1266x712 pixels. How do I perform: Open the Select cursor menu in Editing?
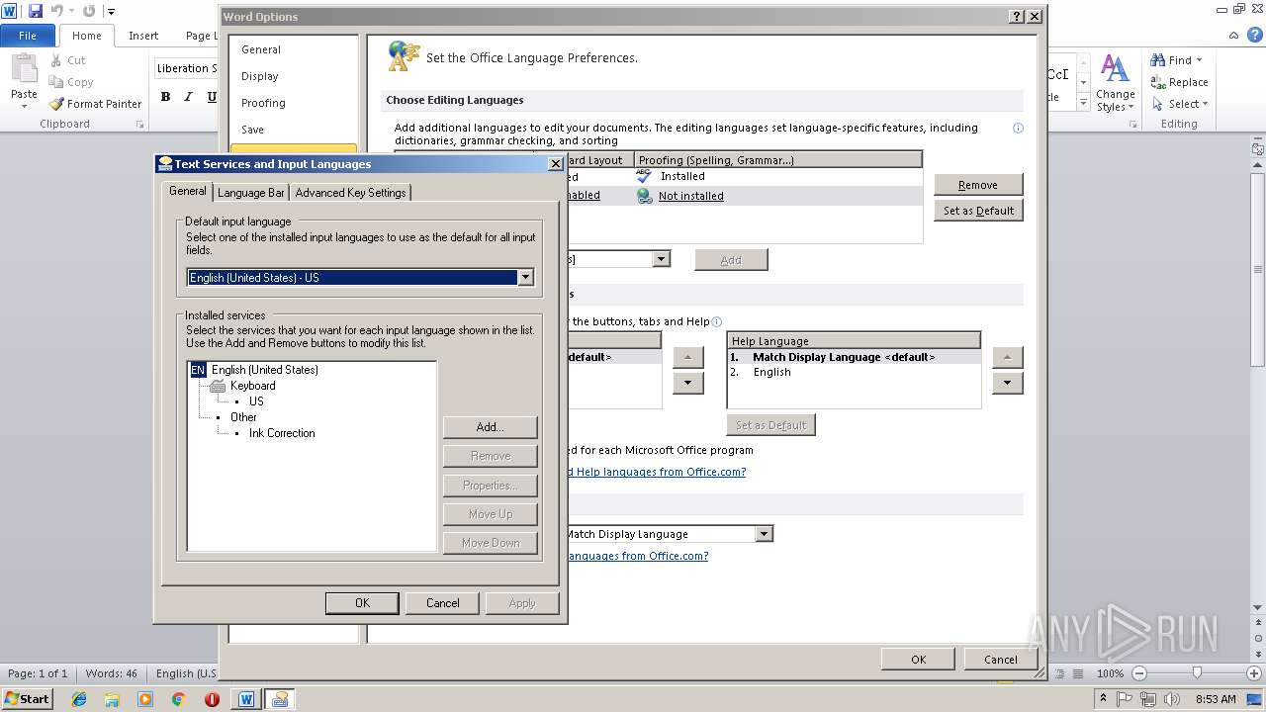point(1180,104)
